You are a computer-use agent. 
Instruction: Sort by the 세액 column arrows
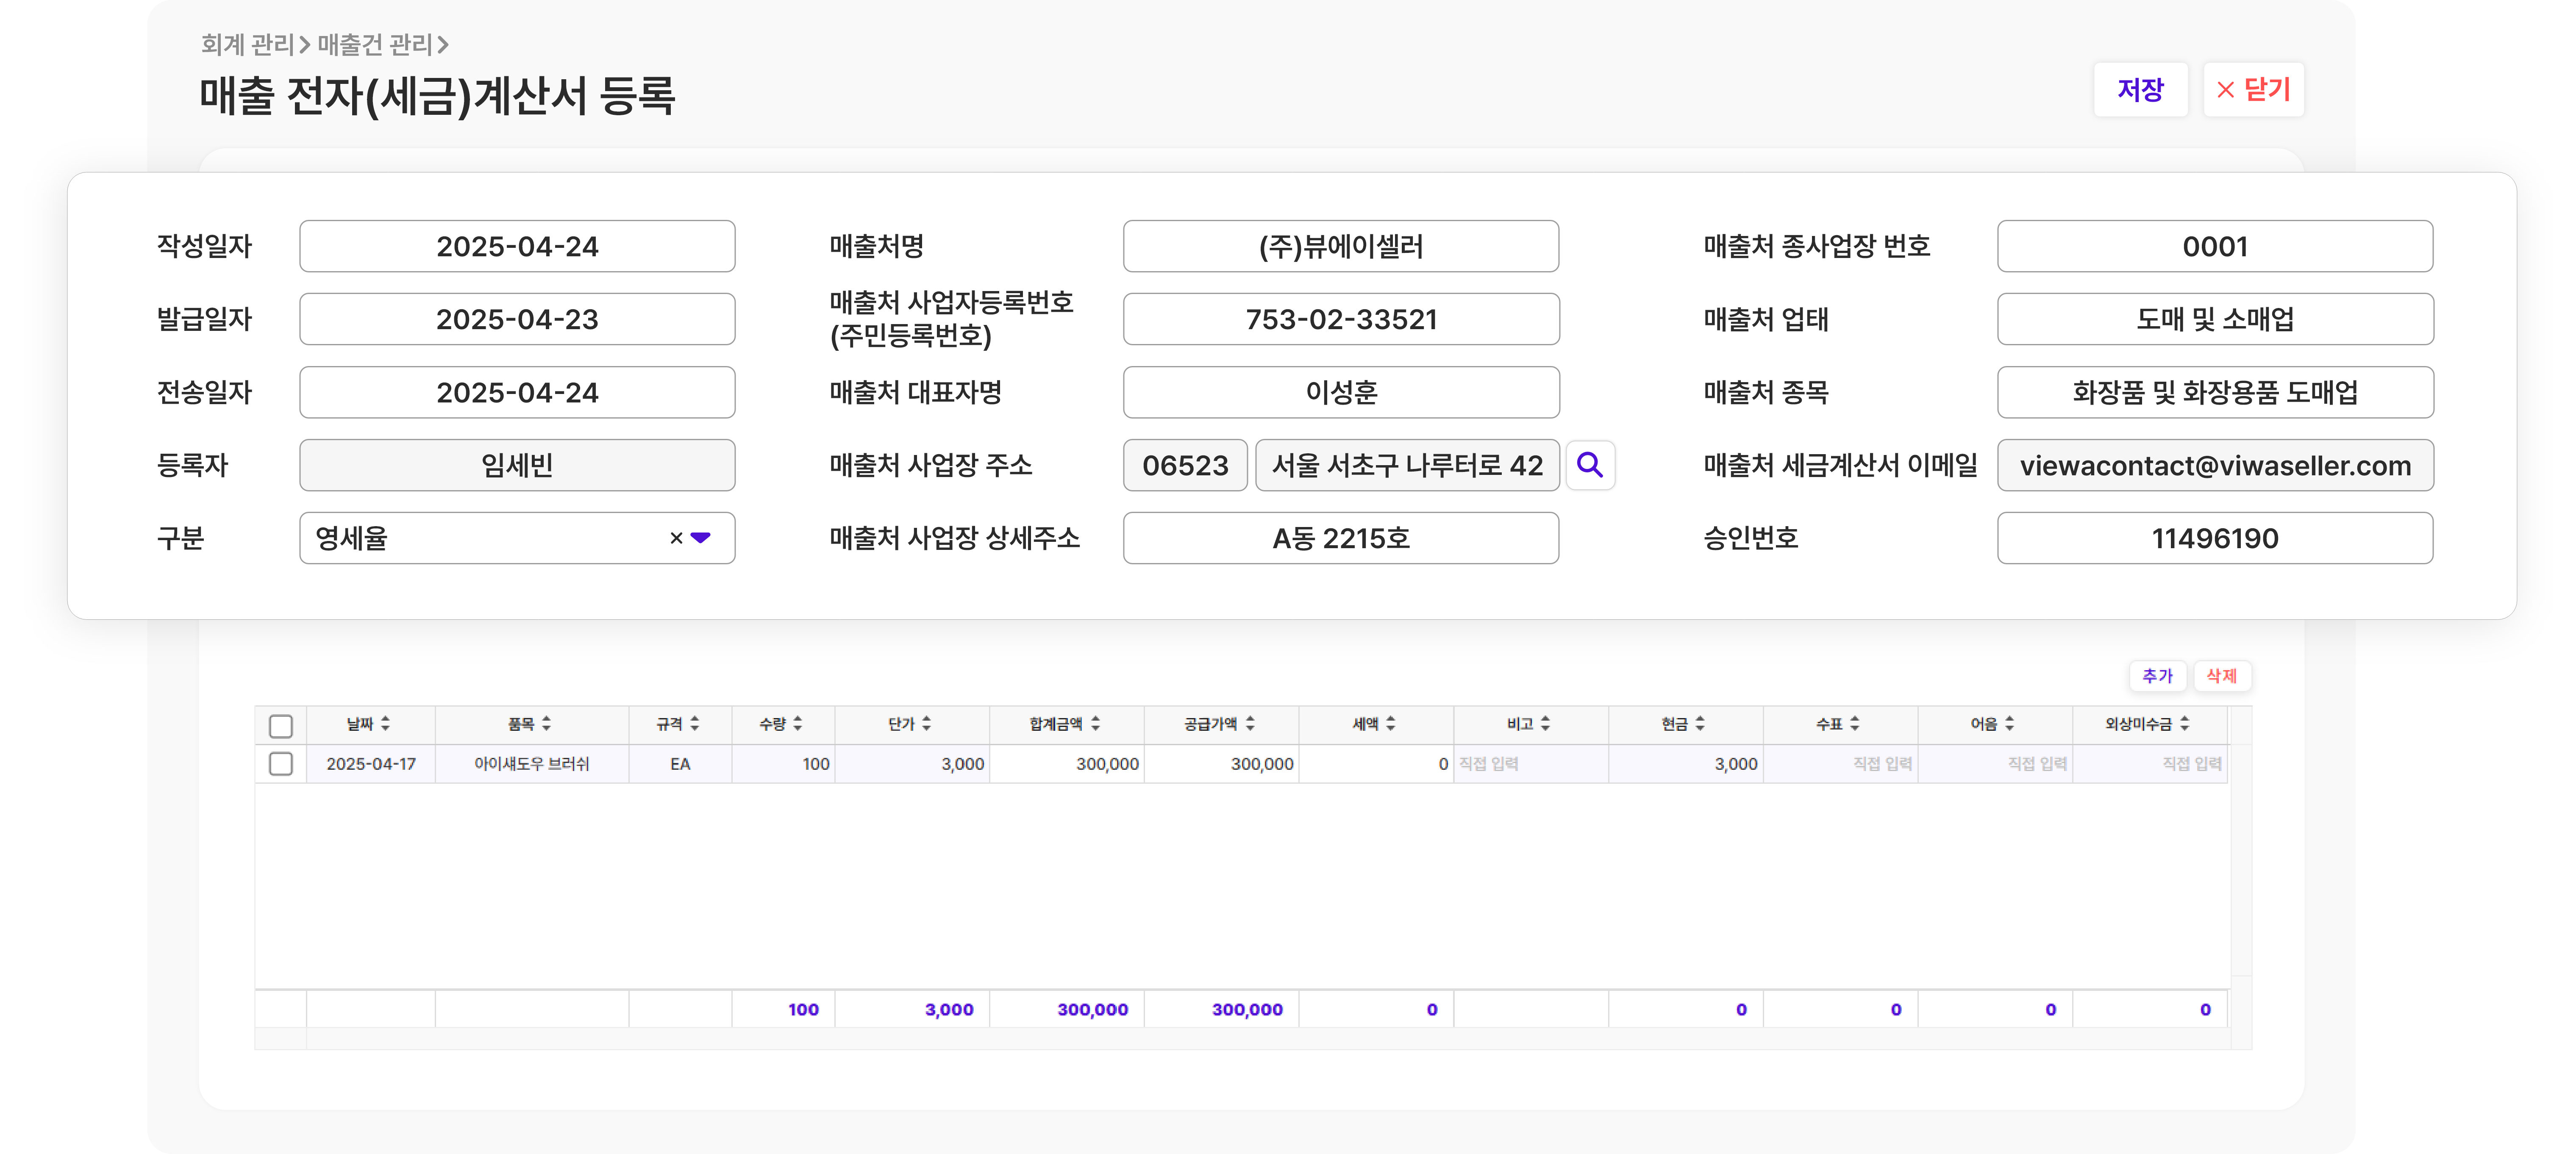1391,724
